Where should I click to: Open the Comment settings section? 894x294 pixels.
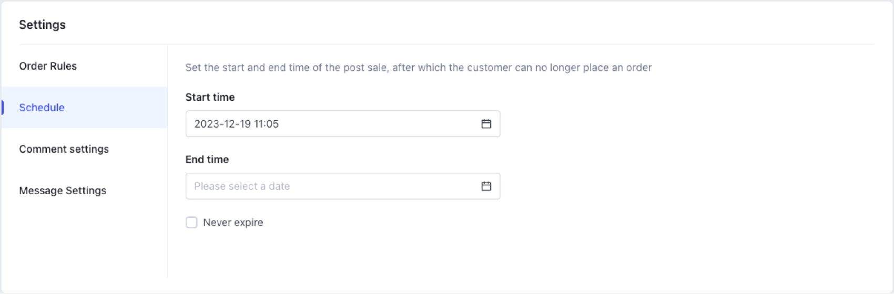tap(64, 149)
